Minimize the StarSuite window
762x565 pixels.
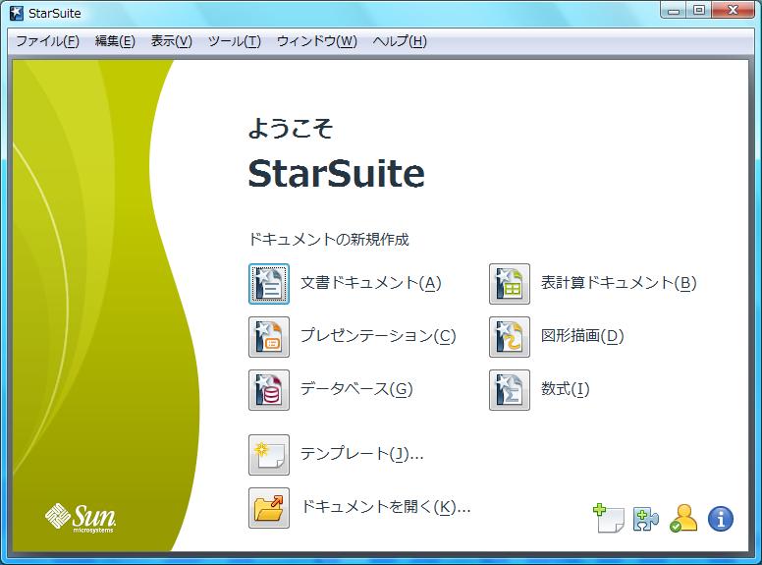click(x=674, y=10)
